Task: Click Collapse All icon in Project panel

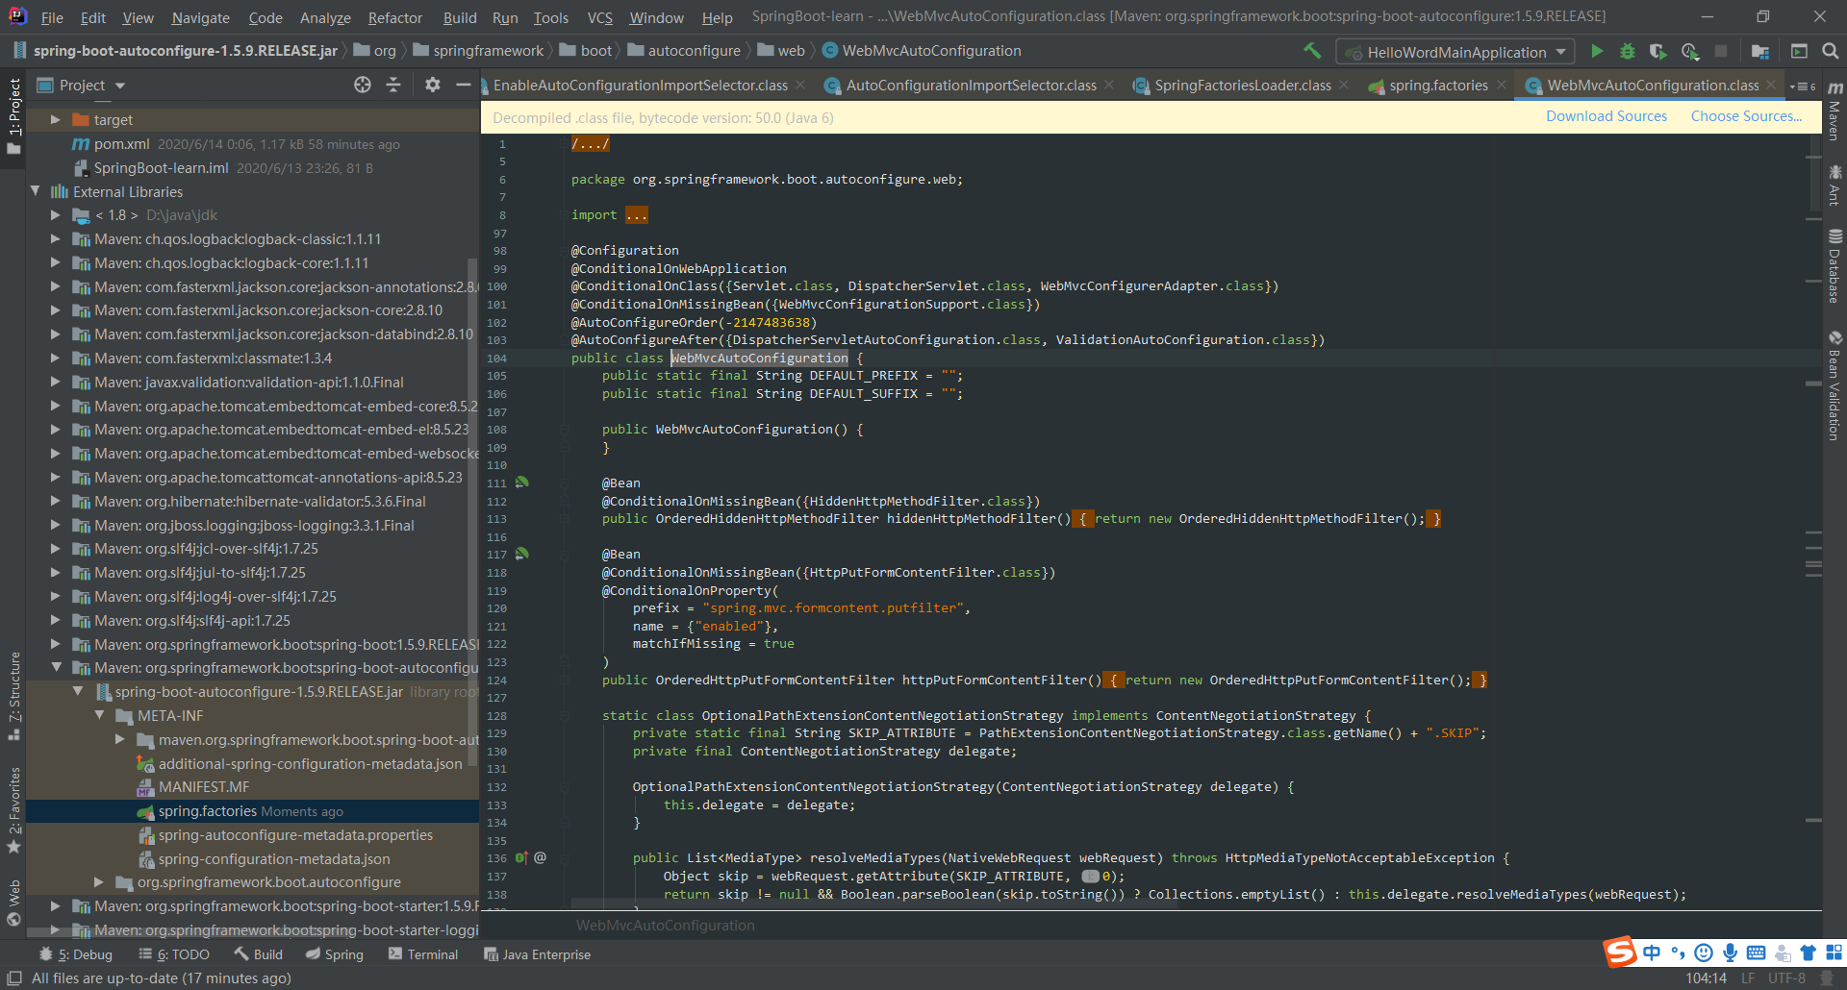Action: pyautogui.click(x=393, y=85)
